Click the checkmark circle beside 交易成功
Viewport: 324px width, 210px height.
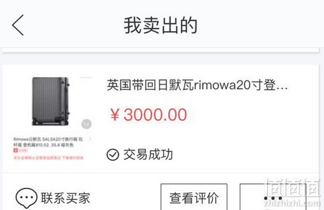tap(113, 155)
